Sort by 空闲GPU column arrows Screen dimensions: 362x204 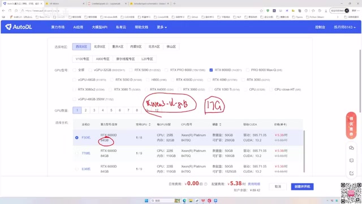[x=149, y=125]
